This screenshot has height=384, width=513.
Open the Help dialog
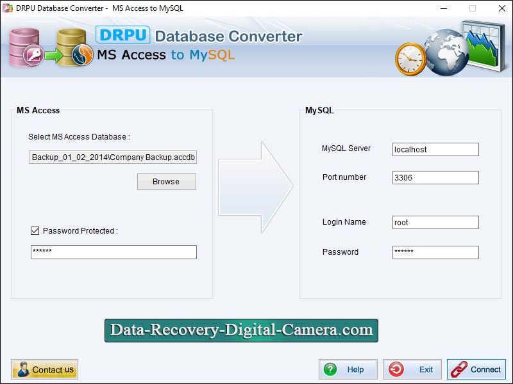348,369
